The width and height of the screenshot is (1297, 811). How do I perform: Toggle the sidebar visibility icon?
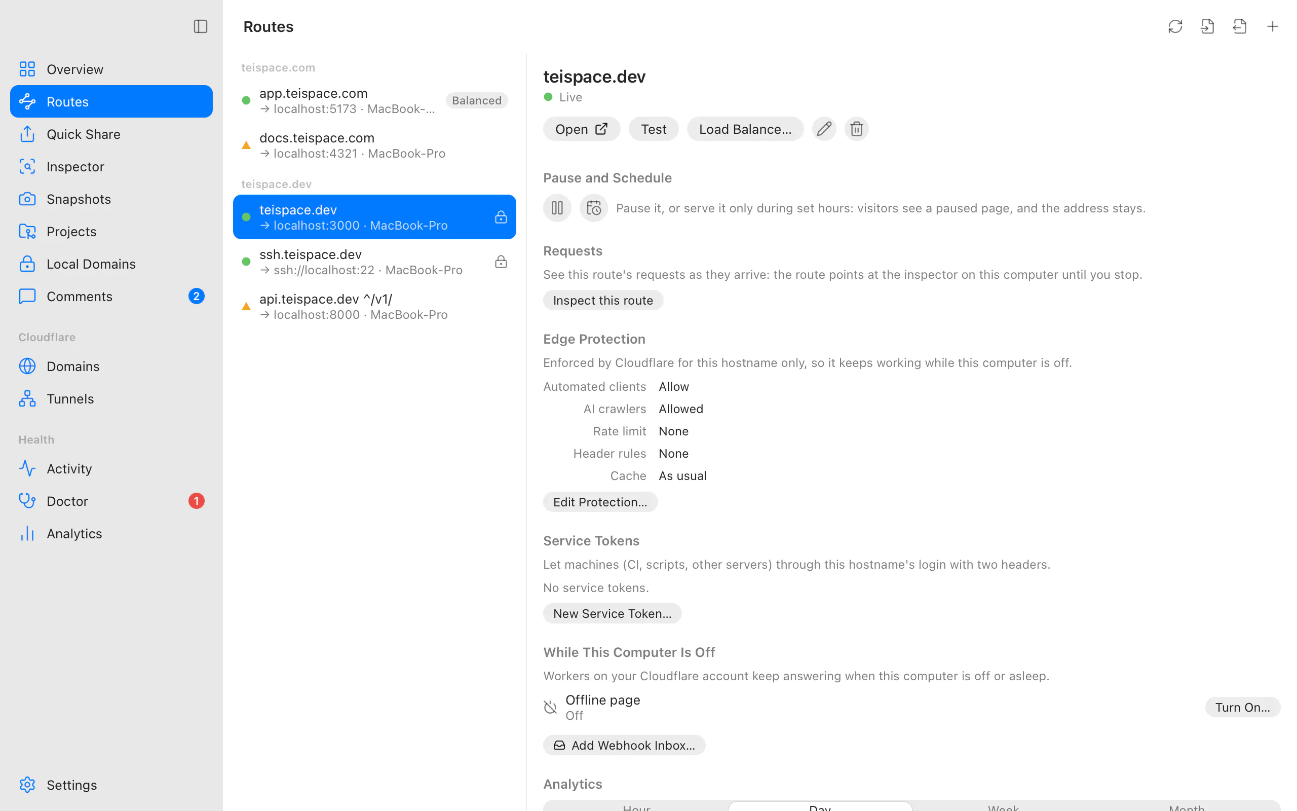200,26
